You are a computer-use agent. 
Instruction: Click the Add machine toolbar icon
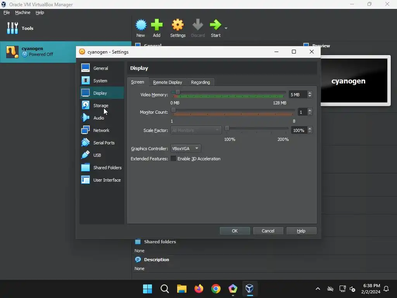[157, 28]
